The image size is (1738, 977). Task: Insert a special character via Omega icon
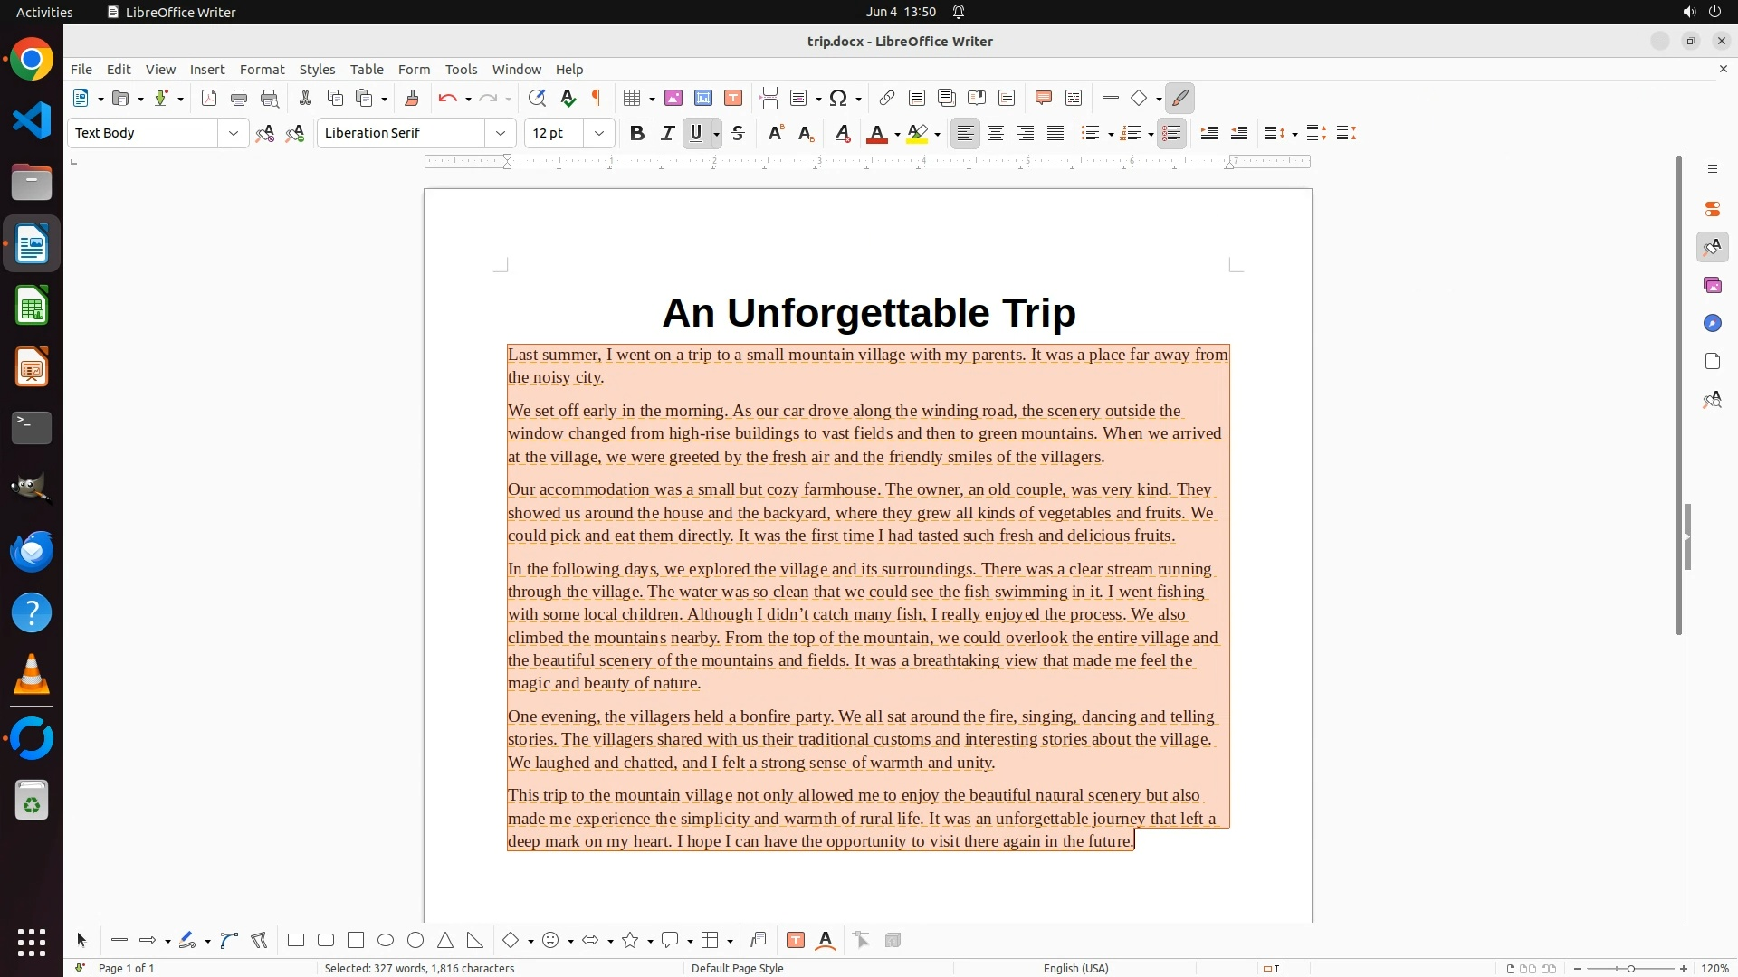tap(838, 99)
